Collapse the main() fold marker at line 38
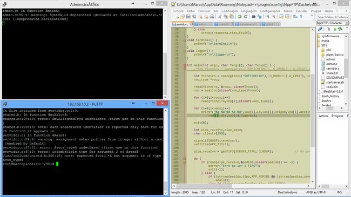This screenshot has width=351, height=197. [185, 65]
